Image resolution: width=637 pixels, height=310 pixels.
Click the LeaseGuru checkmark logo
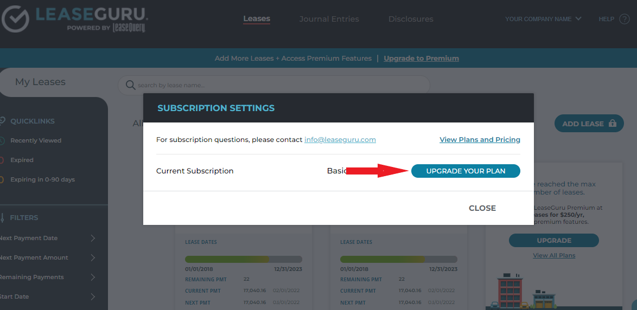pos(16,20)
